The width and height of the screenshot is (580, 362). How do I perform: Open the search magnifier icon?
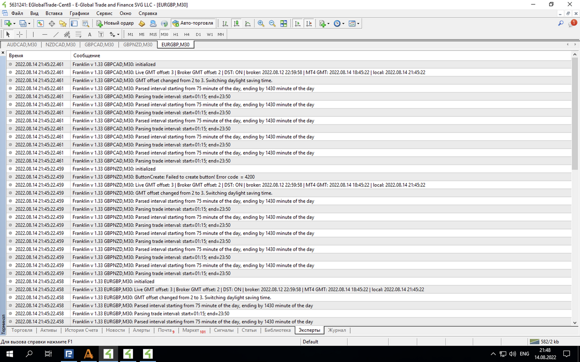pyautogui.click(x=561, y=23)
